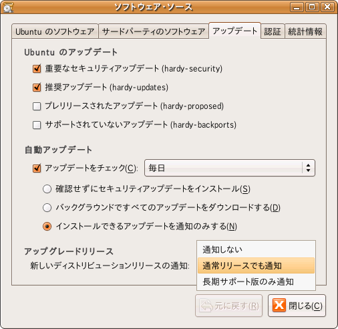Open サードパーティのソフトウェア tab

[154, 31]
